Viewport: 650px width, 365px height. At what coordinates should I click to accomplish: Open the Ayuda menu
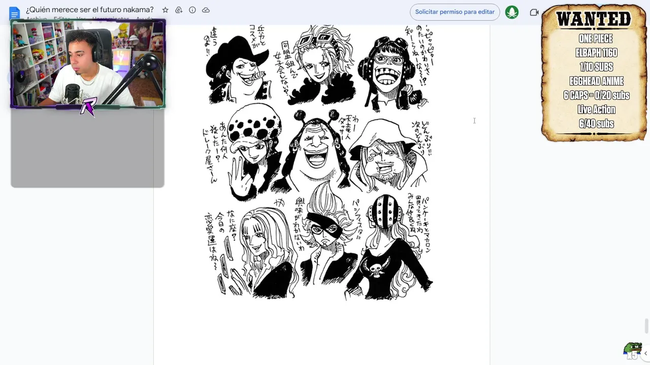click(145, 19)
